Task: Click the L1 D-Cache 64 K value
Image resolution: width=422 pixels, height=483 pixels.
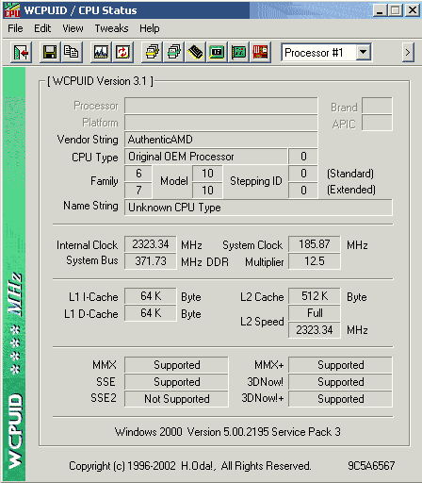Action: [x=151, y=313]
